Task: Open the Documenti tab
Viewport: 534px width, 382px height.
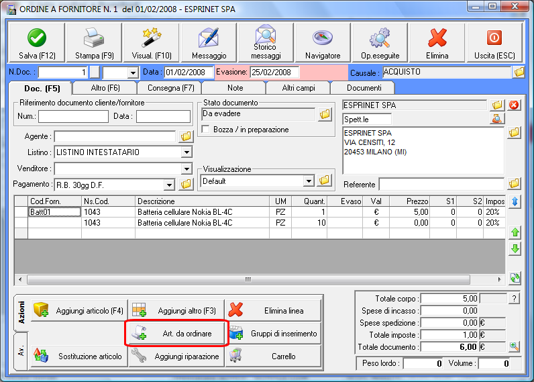Action: coord(364,88)
